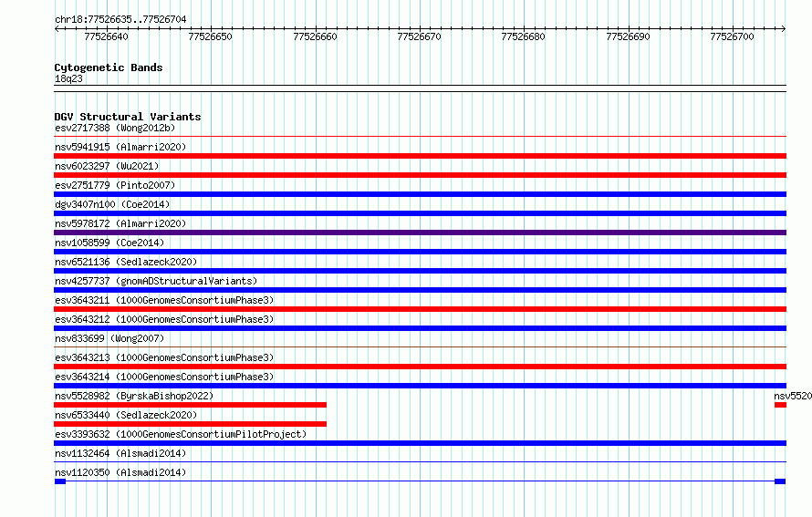
Task: Select nsv5528982 (ByrskaBishop2022) label
Action: pos(134,396)
